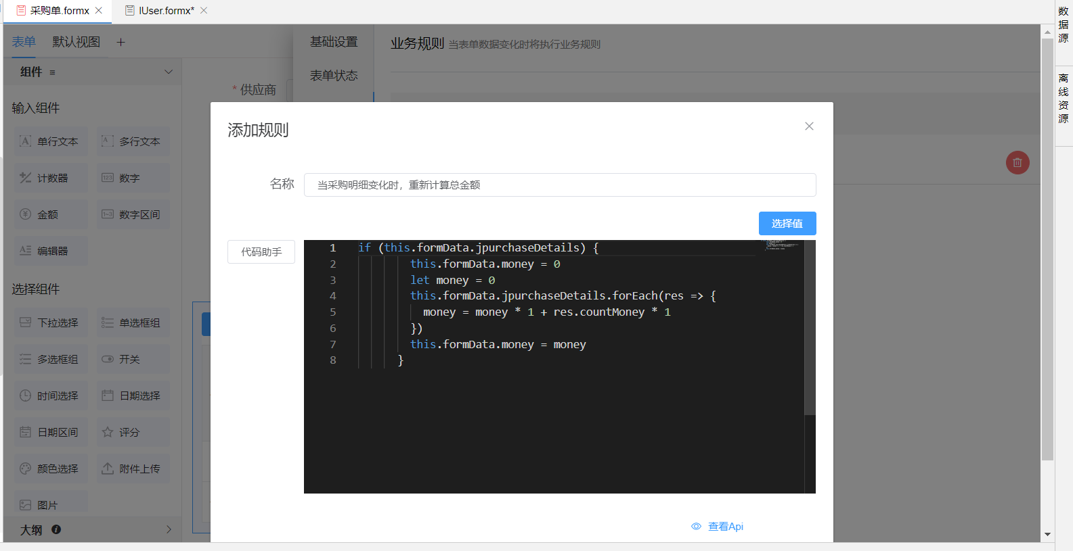Add a new view with plus

(121, 43)
